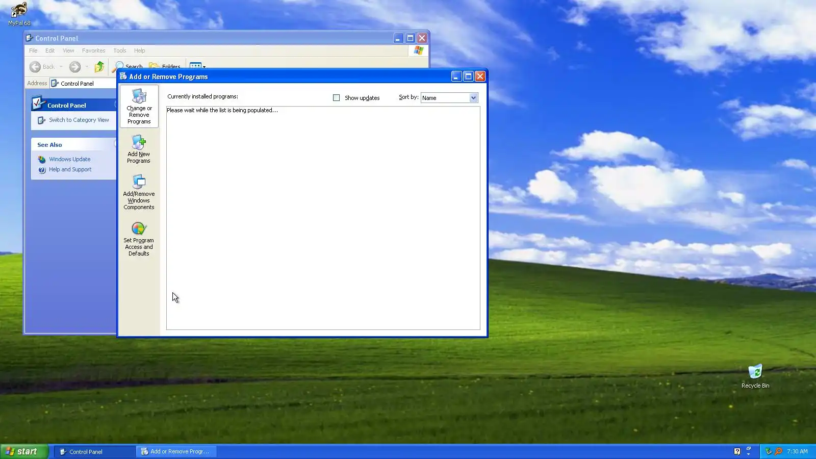Open the Forward history dropdown arrow
The image size is (816, 459).
87,67
